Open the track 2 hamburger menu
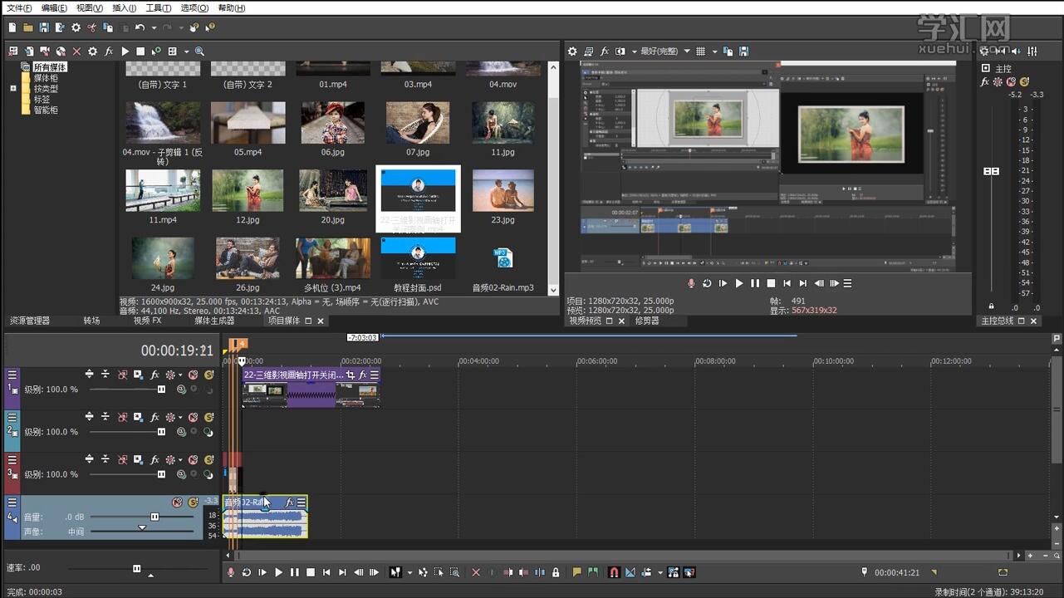Viewport: 1064px width, 598px height. coord(12,418)
